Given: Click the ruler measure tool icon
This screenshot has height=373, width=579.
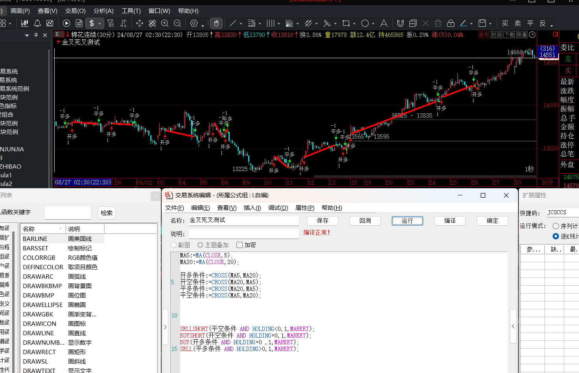Looking at the screenshot, I should [x=152, y=23].
